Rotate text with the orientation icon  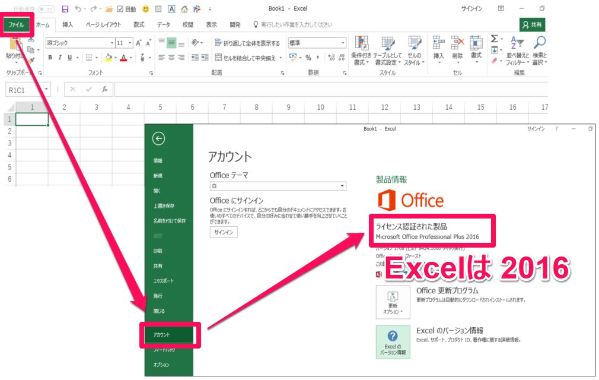point(195,42)
